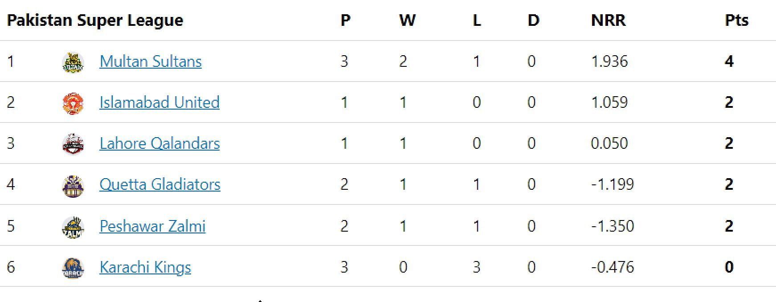
Task: Click Multan Sultans' points value 4
Action: pyautogui.click(x=729, y=61)
